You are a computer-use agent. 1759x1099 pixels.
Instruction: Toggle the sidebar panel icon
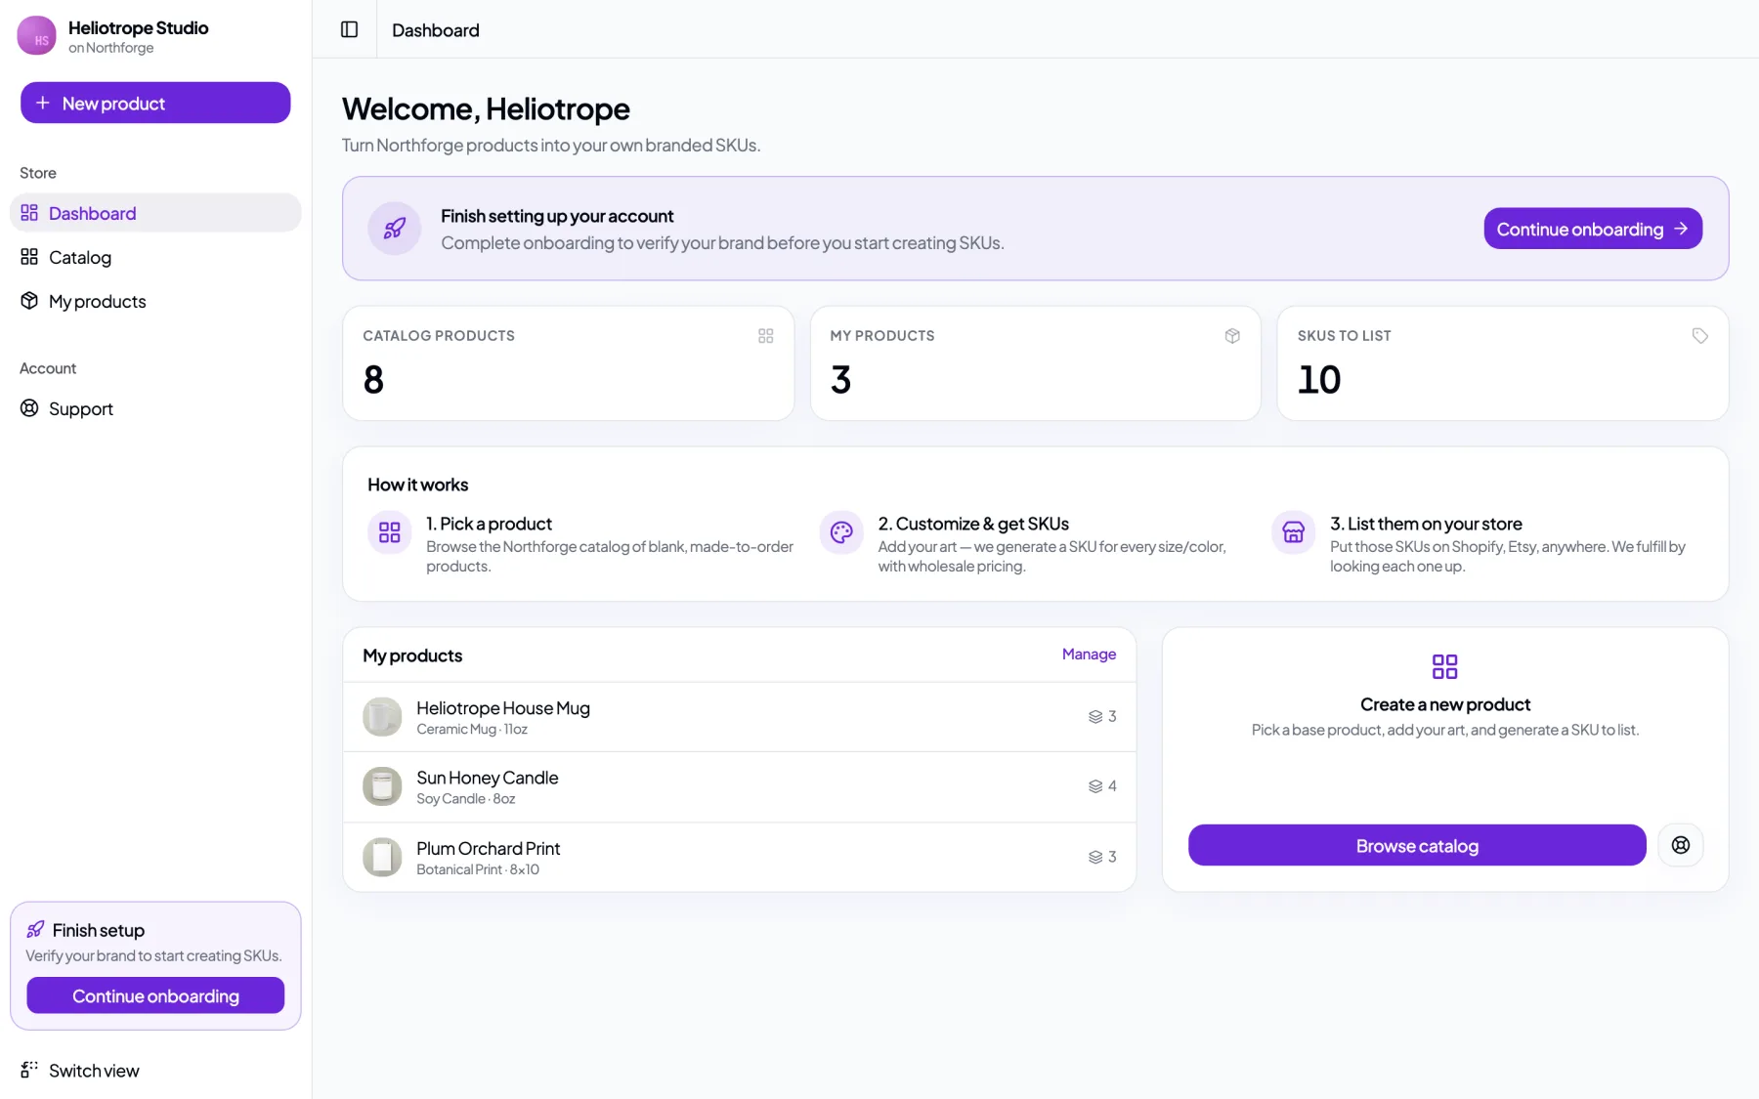[349, 29]
